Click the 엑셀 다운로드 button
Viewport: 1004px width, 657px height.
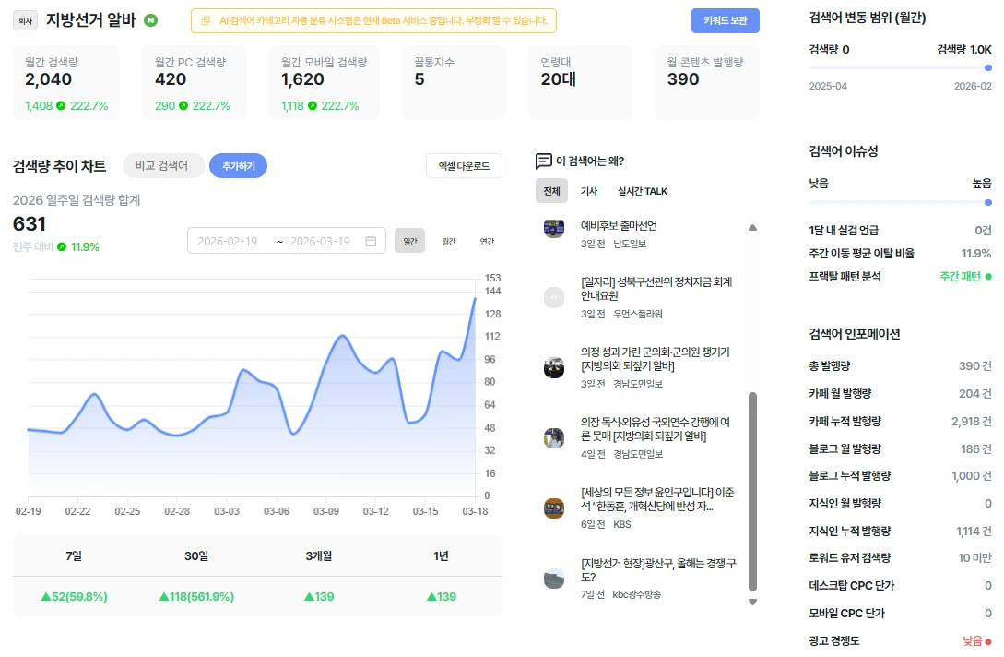465,166
